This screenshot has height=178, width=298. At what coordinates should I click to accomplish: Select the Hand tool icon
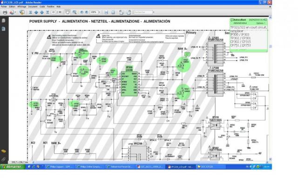pos(68,12)
